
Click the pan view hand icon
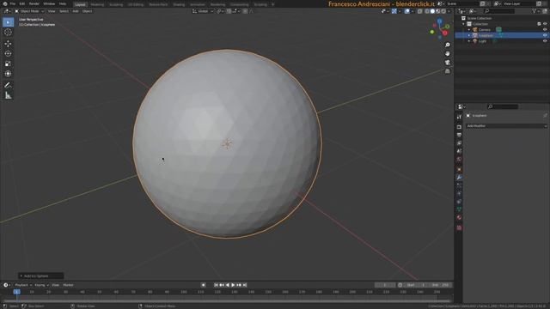click(448, 53)
